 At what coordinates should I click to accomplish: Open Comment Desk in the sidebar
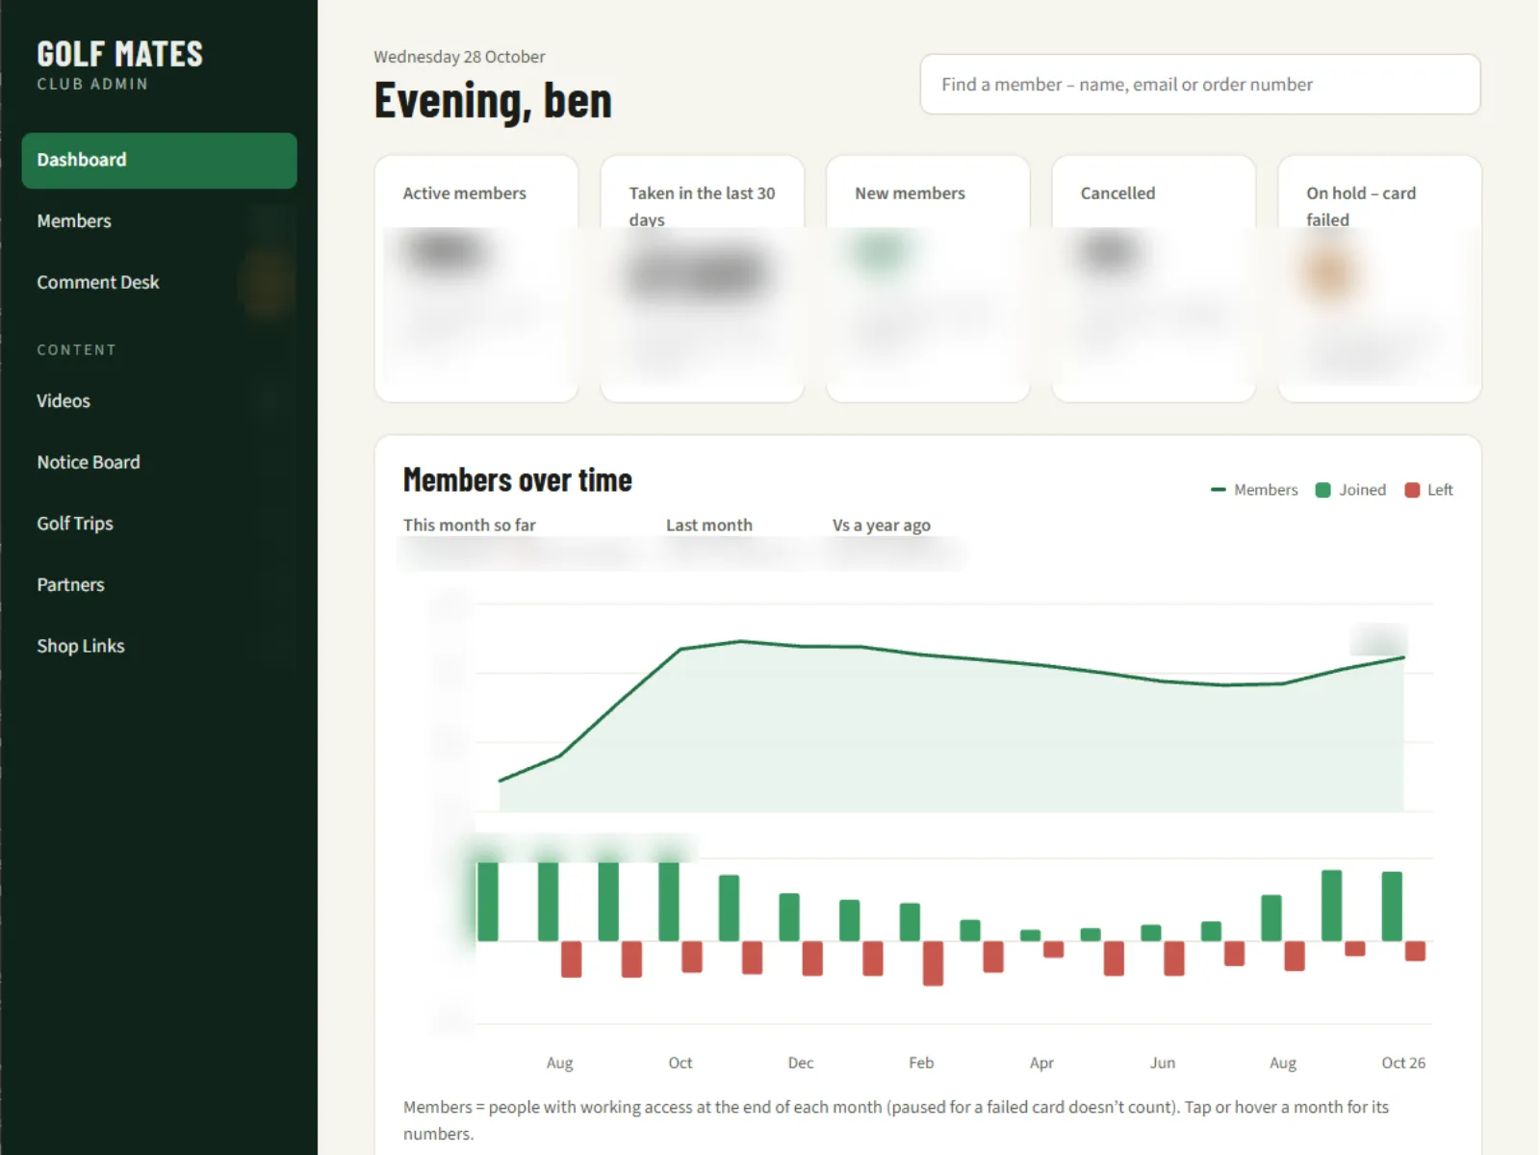[159, 282]
